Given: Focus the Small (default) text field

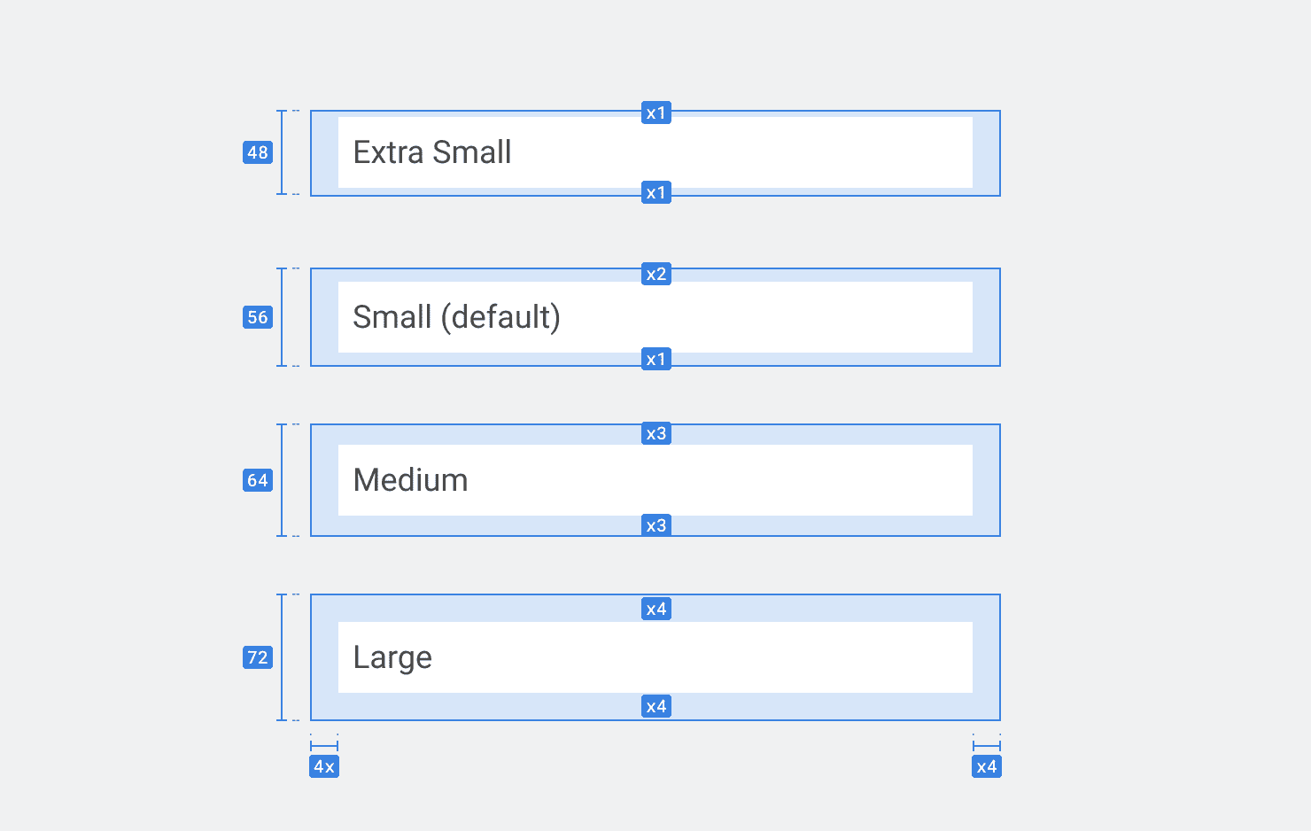Looking at the screenshot, I should pyautogui.click(x=655, y=317).
